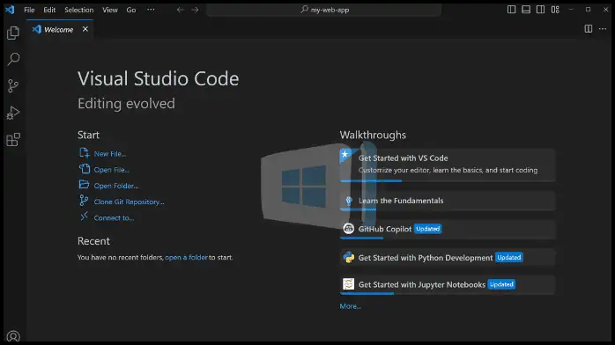Click the Open File icon
615x345 pixels.
(84, 169)
